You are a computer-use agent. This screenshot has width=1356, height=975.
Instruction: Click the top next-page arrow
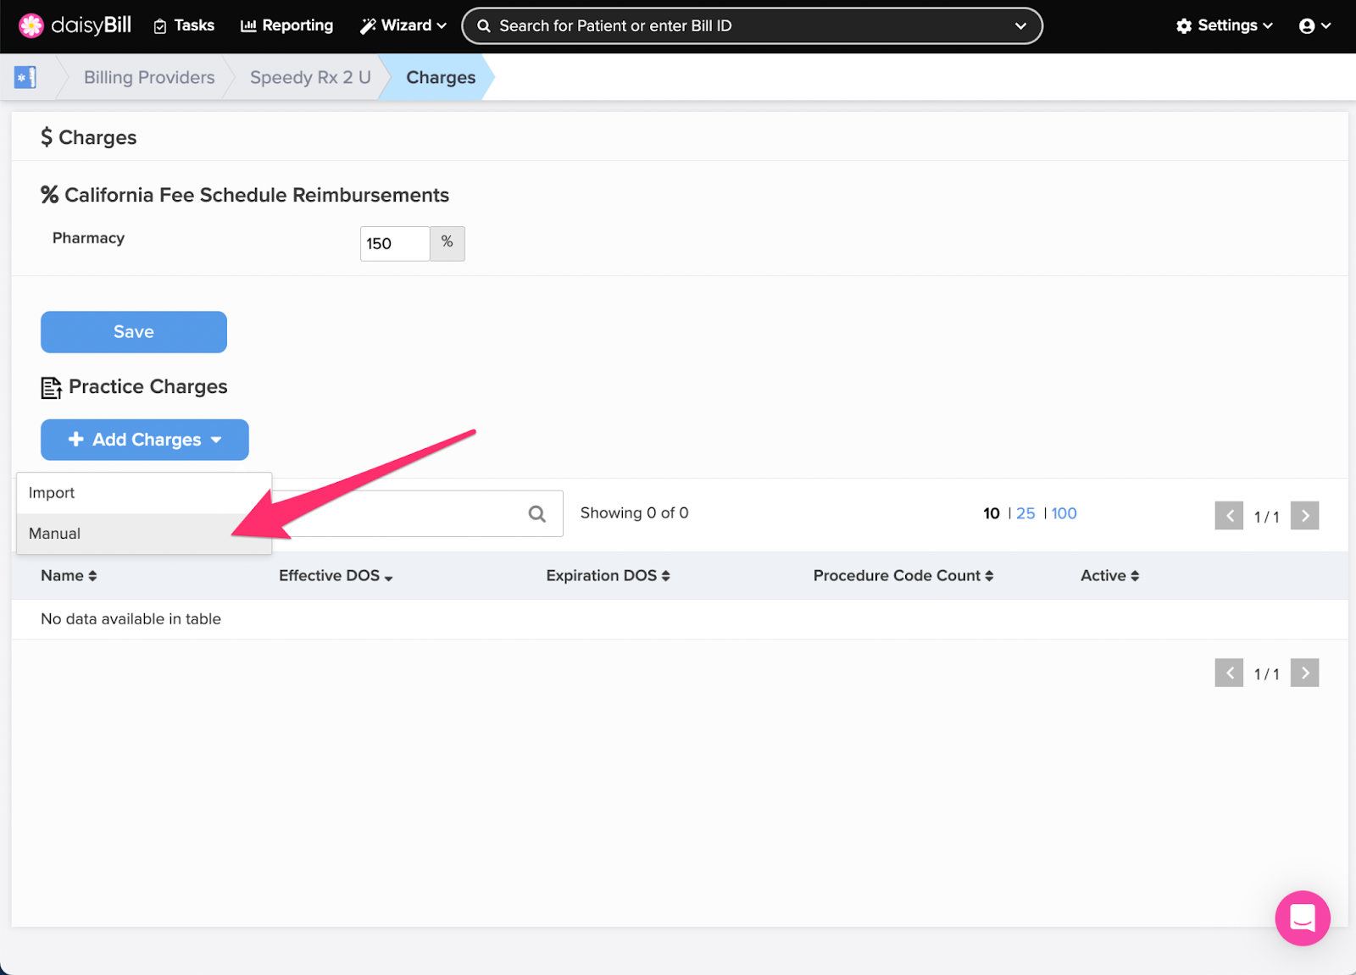click(1305, 515)
